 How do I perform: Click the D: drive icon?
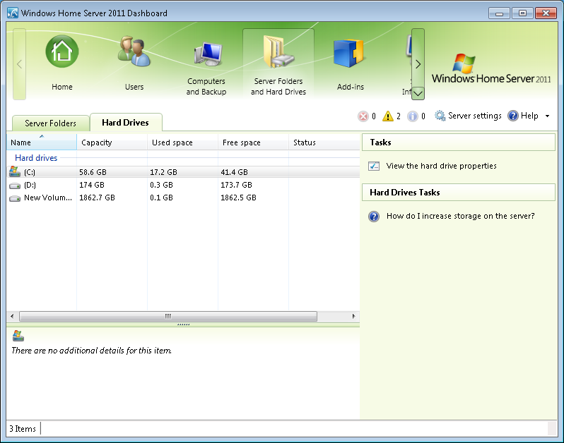point(15,186)
